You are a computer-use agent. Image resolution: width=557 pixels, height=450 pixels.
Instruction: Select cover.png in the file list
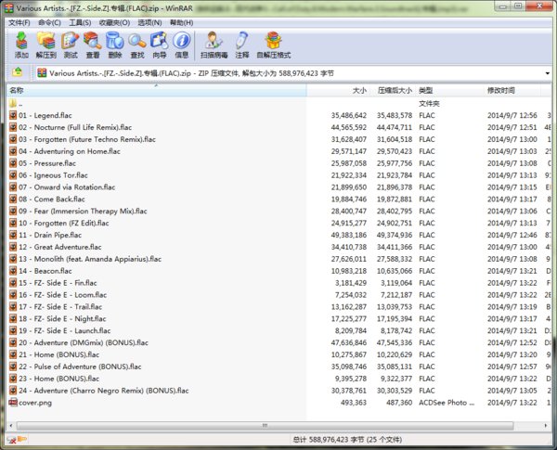point(37,403)
